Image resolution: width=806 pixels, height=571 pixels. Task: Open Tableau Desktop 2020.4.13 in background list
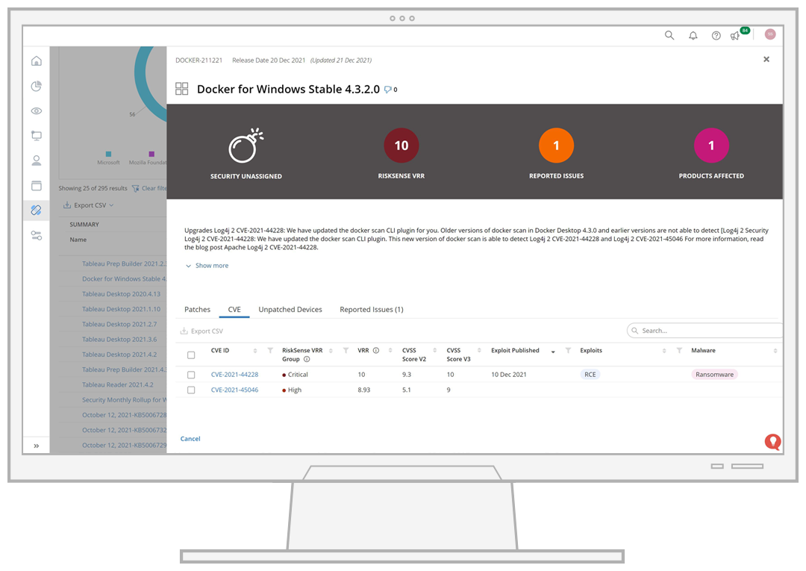122,294
